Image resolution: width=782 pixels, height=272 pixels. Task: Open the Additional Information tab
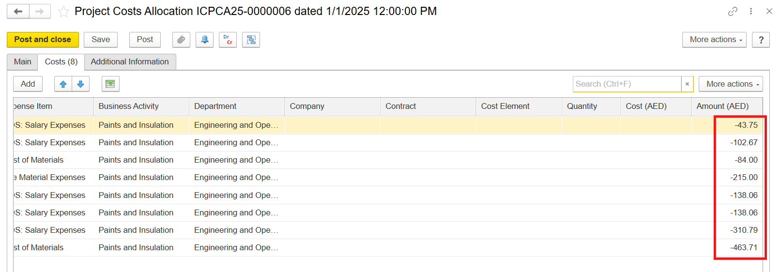point(130,62)
